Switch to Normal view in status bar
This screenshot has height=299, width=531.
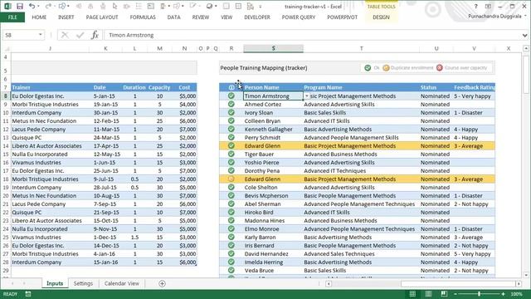[412, 294]
